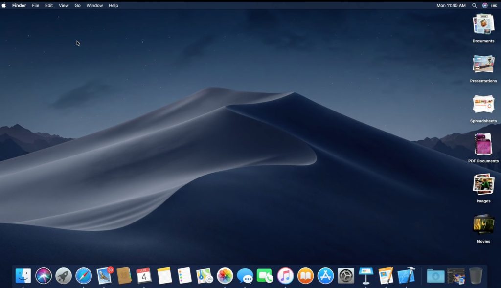Open the Photos app in the Dock
The height and width of the screenshot is (288, 501).
tap(225, 276)
